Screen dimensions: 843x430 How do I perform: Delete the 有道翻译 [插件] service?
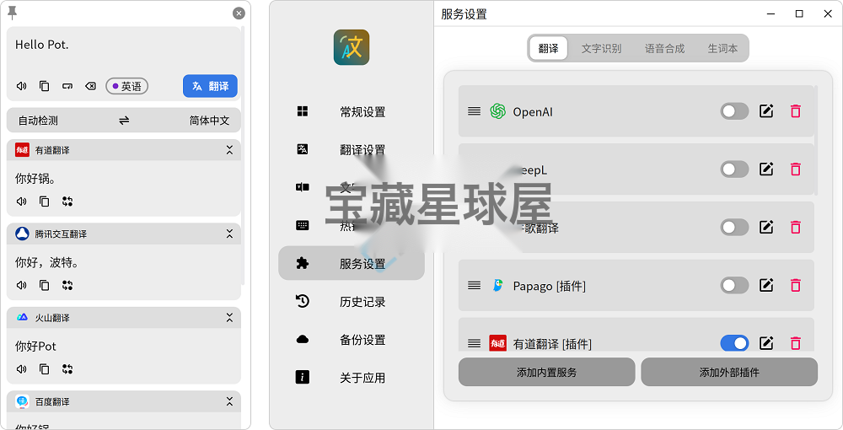pyautogui.click(x=796, y=343)
